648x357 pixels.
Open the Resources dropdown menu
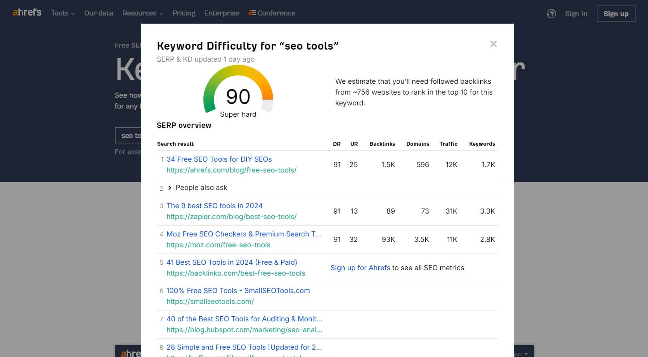click(x=142, y=13)
